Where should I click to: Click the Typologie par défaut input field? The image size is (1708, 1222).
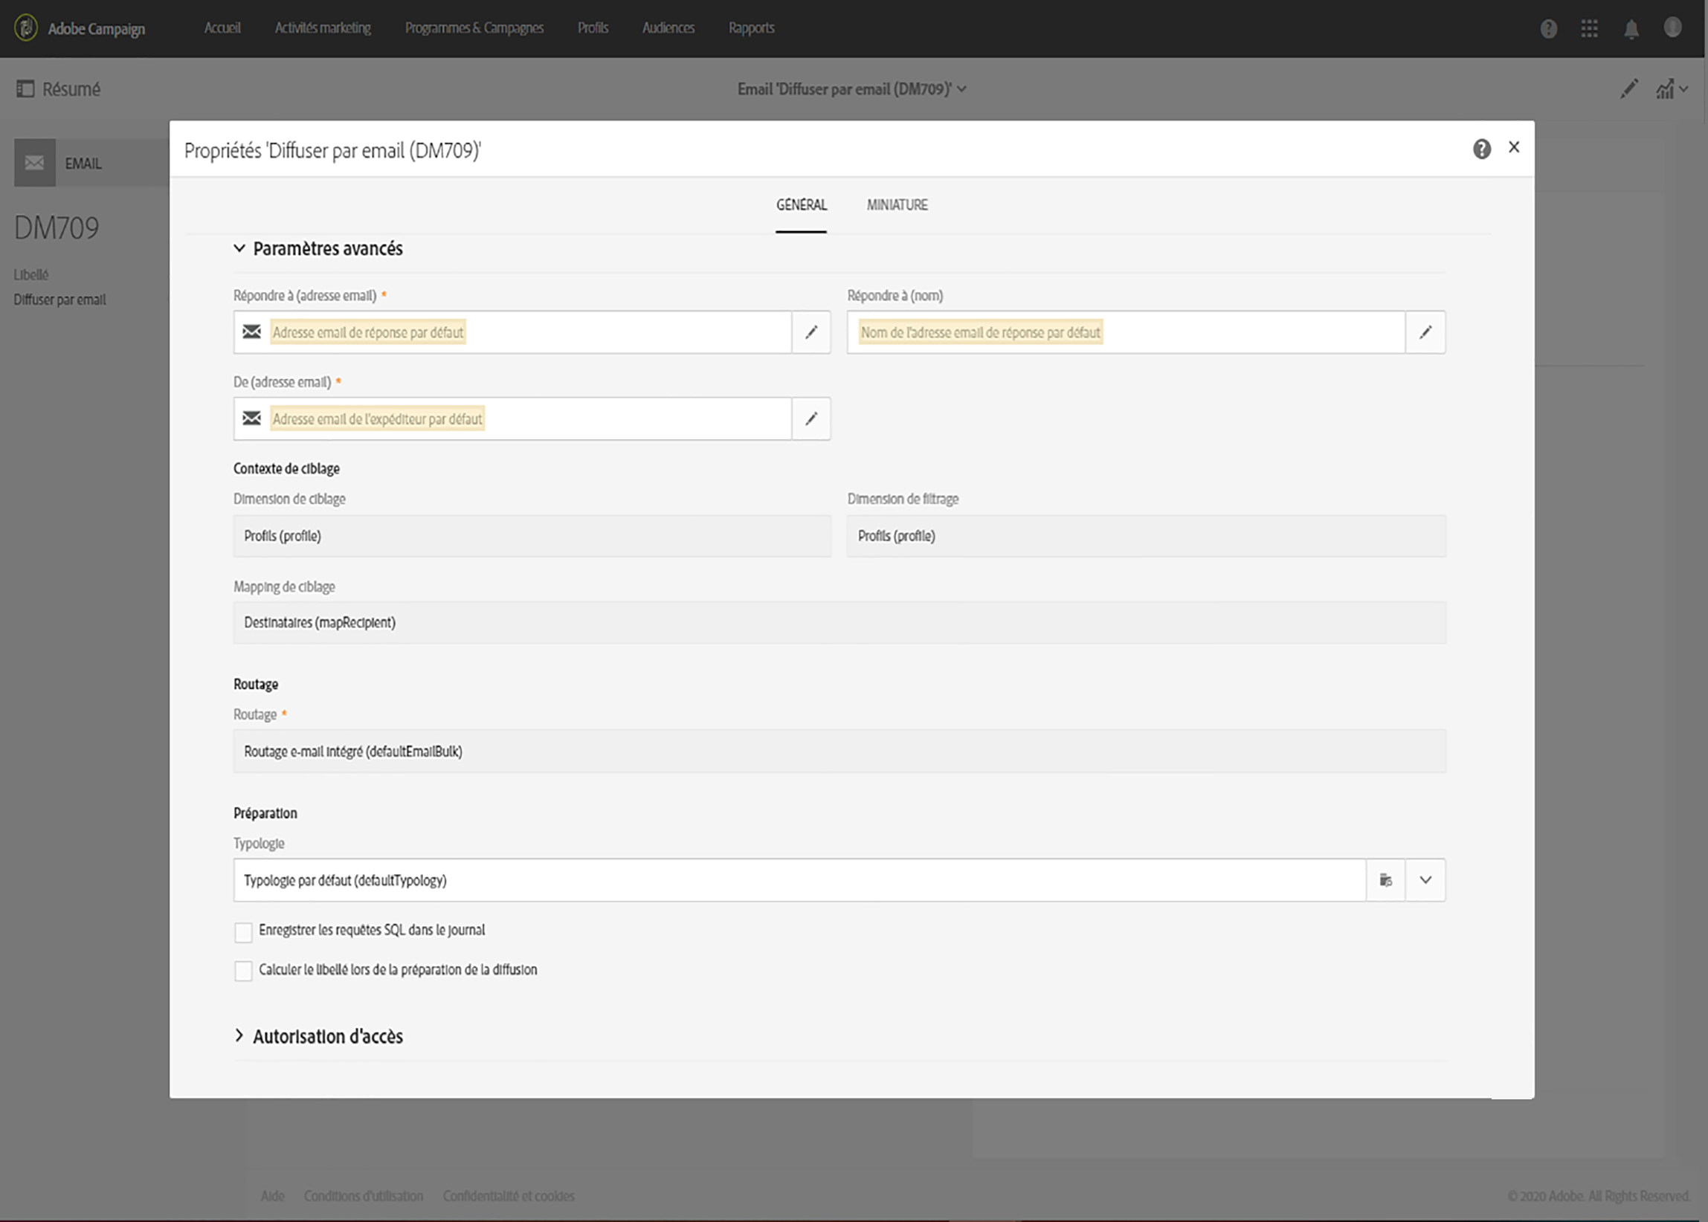(x=798, y=879)
